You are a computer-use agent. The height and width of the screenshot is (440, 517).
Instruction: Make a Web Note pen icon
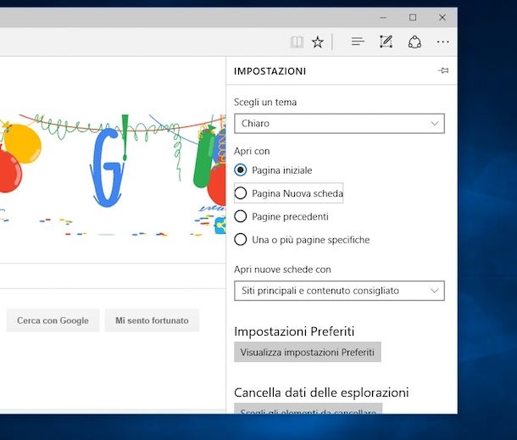tap(386, 42)
